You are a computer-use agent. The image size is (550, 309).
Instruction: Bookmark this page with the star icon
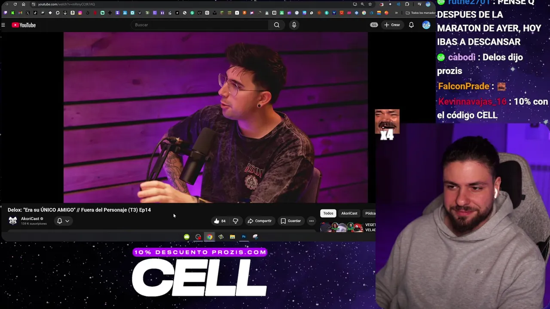coord(370,4)
